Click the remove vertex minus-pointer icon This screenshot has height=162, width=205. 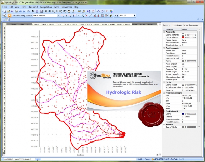(70, 16)
